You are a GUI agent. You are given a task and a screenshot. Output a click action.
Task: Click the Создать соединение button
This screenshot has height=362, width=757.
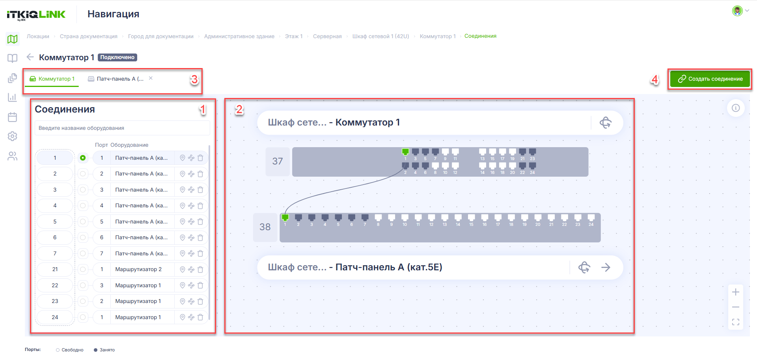coord(710,79)
